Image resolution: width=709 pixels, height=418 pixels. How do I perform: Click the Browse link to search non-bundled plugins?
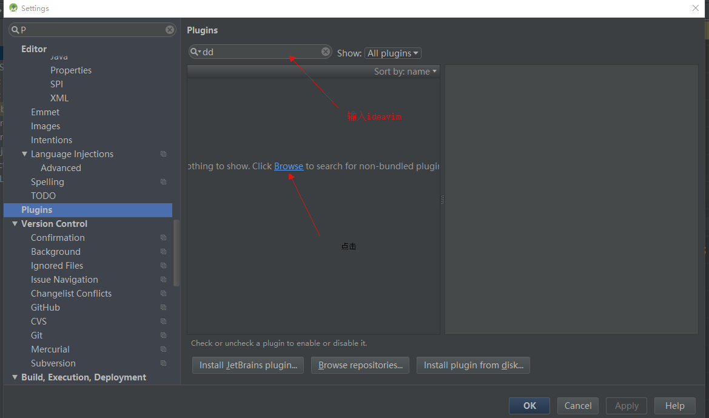click(289, 166)
